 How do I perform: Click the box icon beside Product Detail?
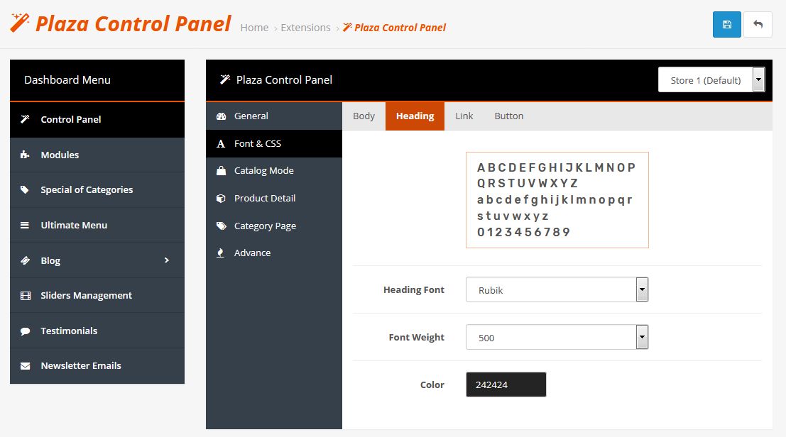[221, 198]
